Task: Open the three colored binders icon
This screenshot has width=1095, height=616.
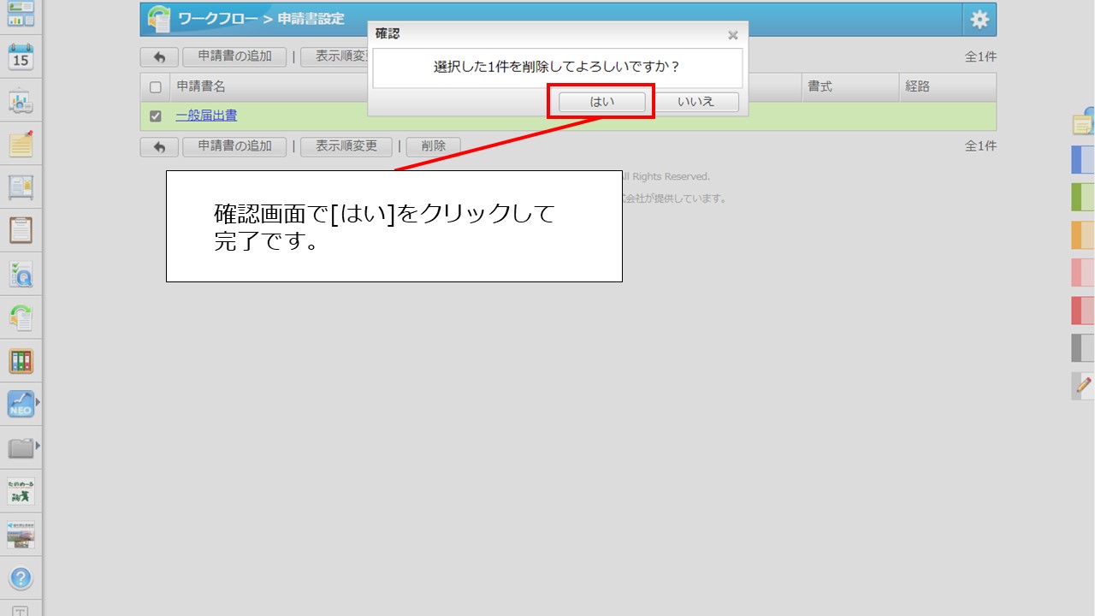Action: pyautogui.click(x=21, y=361)
